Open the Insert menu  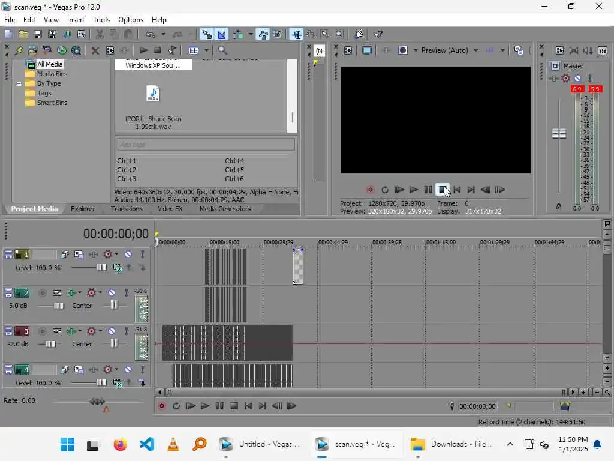76,20
